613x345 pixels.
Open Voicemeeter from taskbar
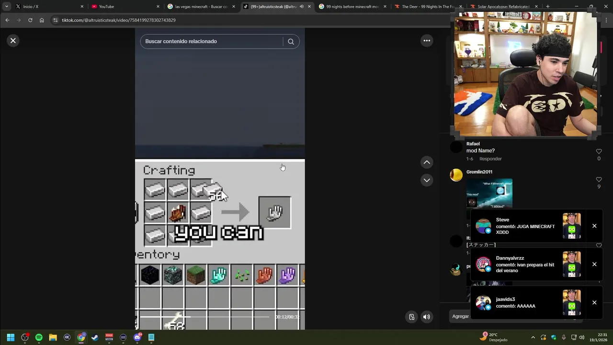coord(109,337)
